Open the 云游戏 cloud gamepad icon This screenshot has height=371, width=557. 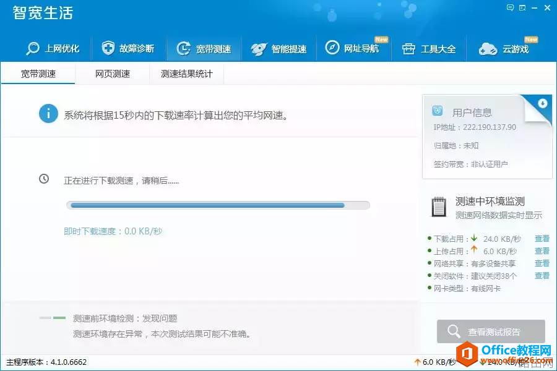(488, 49)
